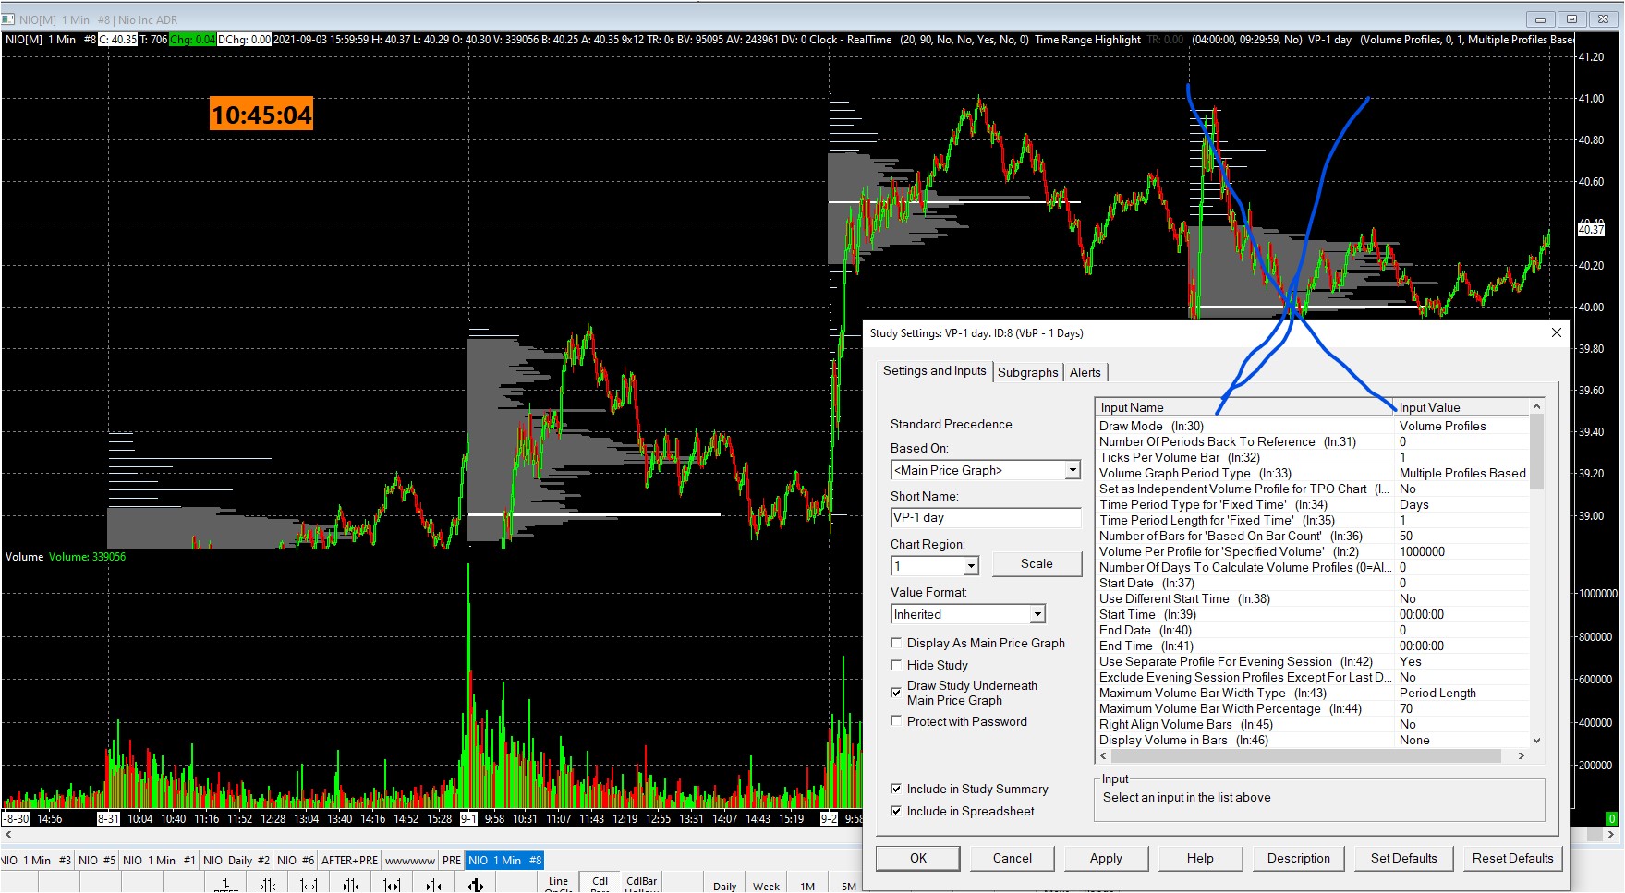Select the Display Volume in Bars input row
1625x893 pixels.
[x=1312, y=740]
